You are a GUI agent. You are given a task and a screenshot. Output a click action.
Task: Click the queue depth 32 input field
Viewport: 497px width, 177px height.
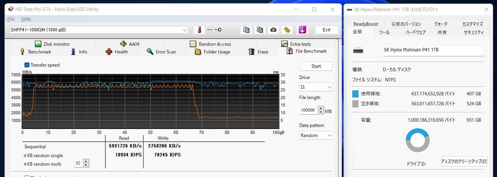pyautogui.click(x=79, y=163)
